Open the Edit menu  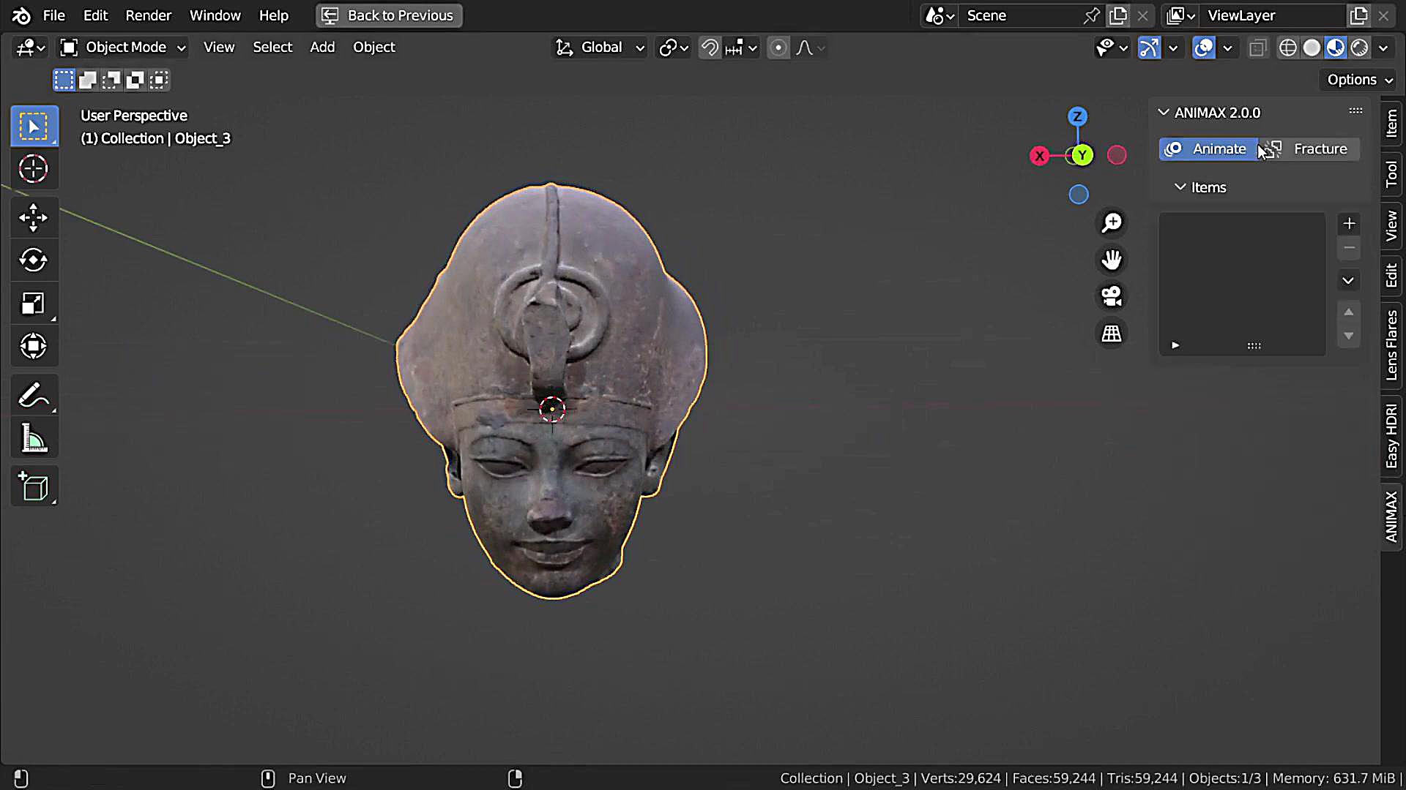[x=95, y=15]
